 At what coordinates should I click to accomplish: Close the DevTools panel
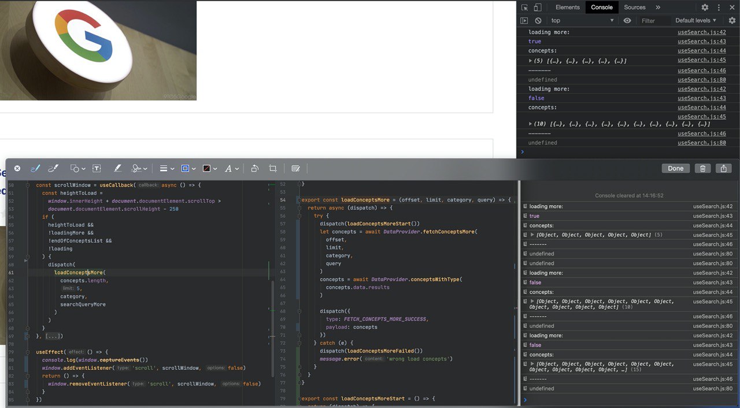pyautogui.click(x=732, y=8)
